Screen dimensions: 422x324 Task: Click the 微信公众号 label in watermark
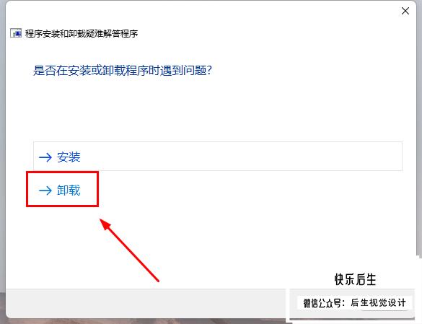click(322, 303)
